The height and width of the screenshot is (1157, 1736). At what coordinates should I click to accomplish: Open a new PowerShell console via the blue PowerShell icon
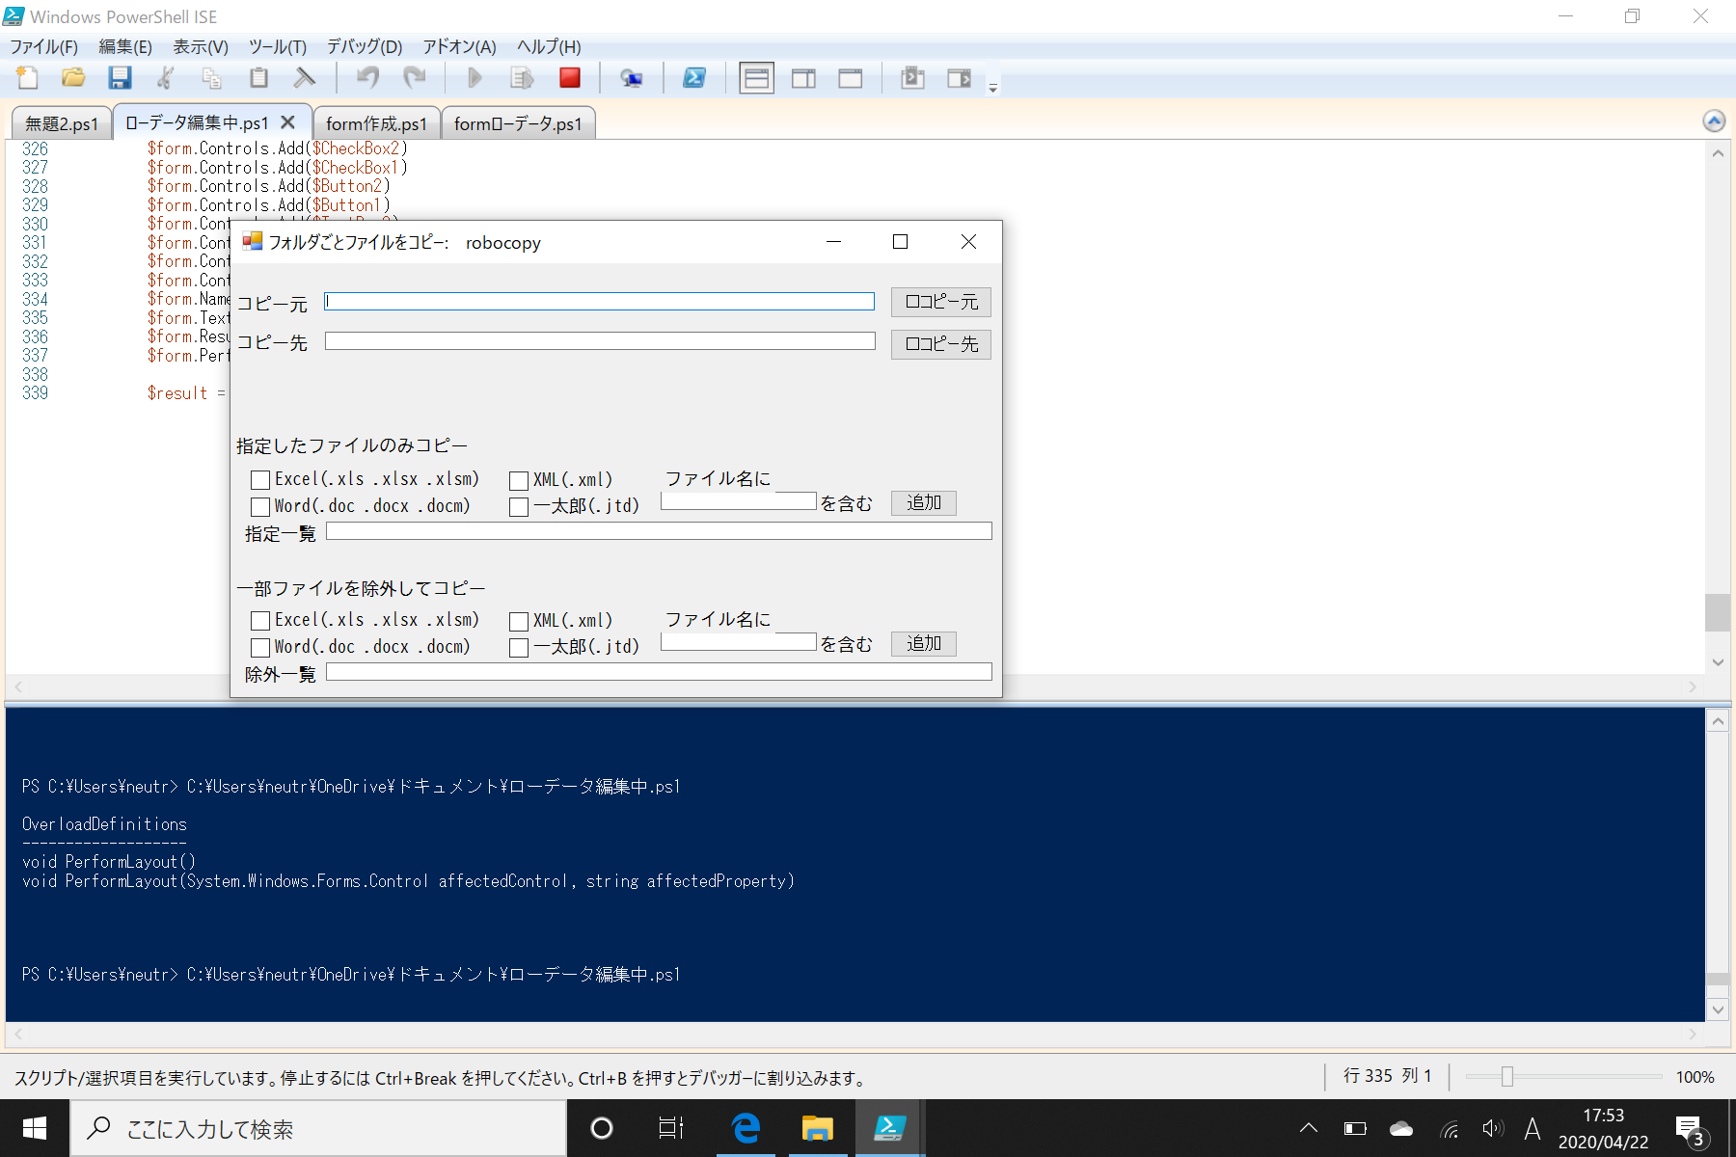694,78
